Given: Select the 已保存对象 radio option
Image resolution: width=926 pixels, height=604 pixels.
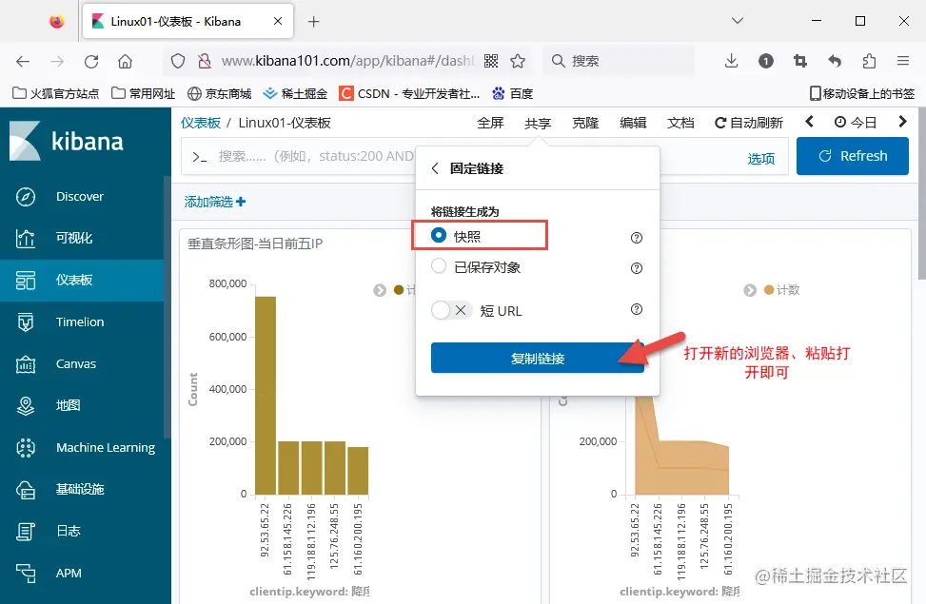Looking at the screenshot, I should point(439,266).
